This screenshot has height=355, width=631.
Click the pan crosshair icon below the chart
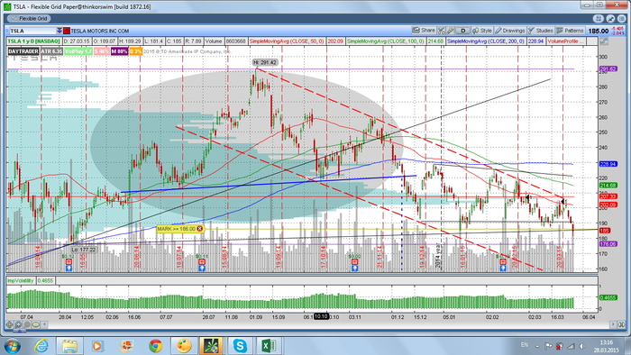(10, 324)
